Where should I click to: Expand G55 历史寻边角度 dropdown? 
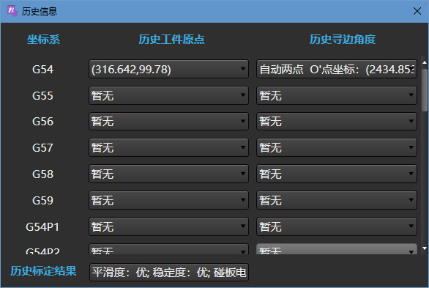tap(337, 95)
